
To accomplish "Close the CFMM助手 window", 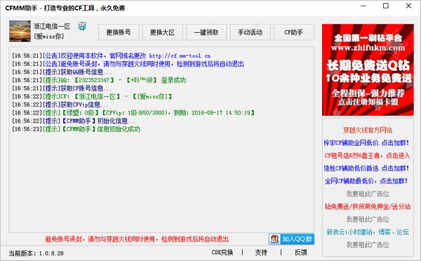I will (408, 6).
